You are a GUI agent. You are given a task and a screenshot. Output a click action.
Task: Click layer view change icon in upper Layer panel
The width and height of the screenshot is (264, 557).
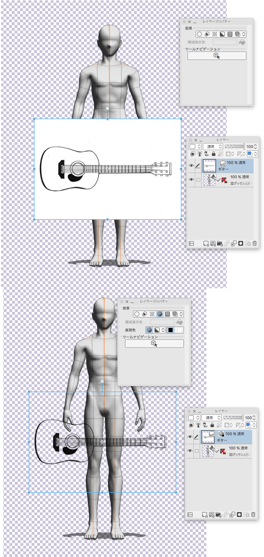pos(191,243)
